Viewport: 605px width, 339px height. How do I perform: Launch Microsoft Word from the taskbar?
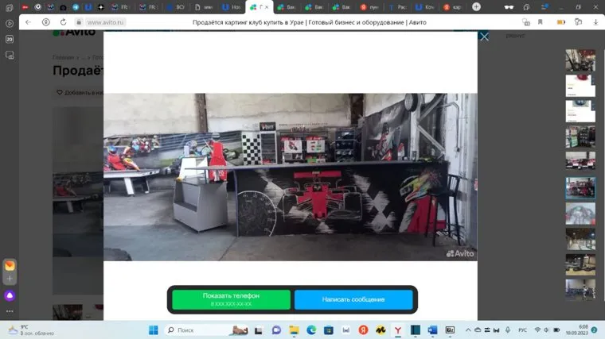click(432, 330)
